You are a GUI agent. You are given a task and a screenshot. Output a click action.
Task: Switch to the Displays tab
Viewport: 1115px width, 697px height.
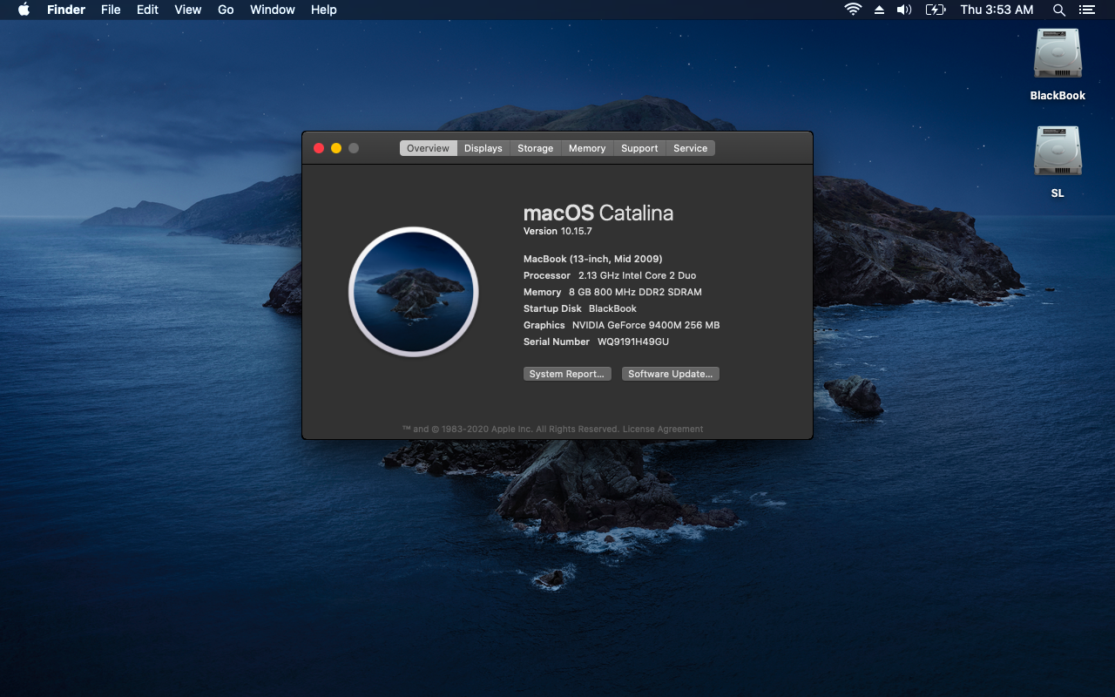pos(483,148)
